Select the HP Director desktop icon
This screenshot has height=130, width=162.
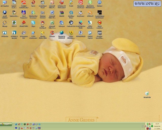[x=5, y=34]
